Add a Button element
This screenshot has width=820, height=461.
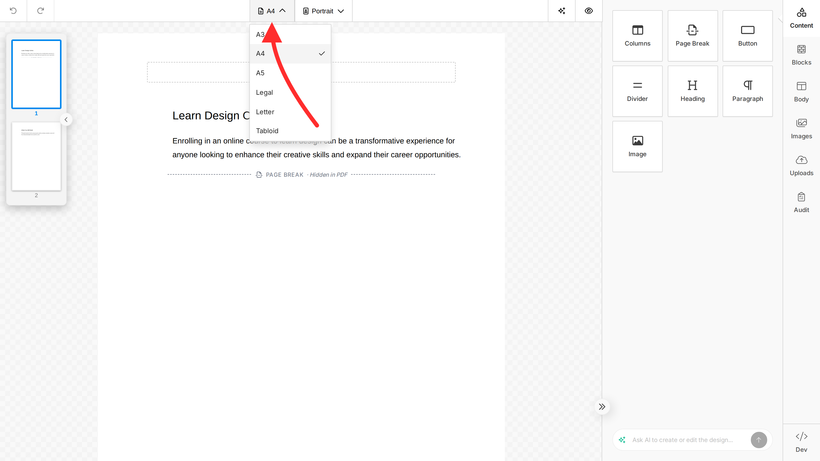click(x=747, y=36)
